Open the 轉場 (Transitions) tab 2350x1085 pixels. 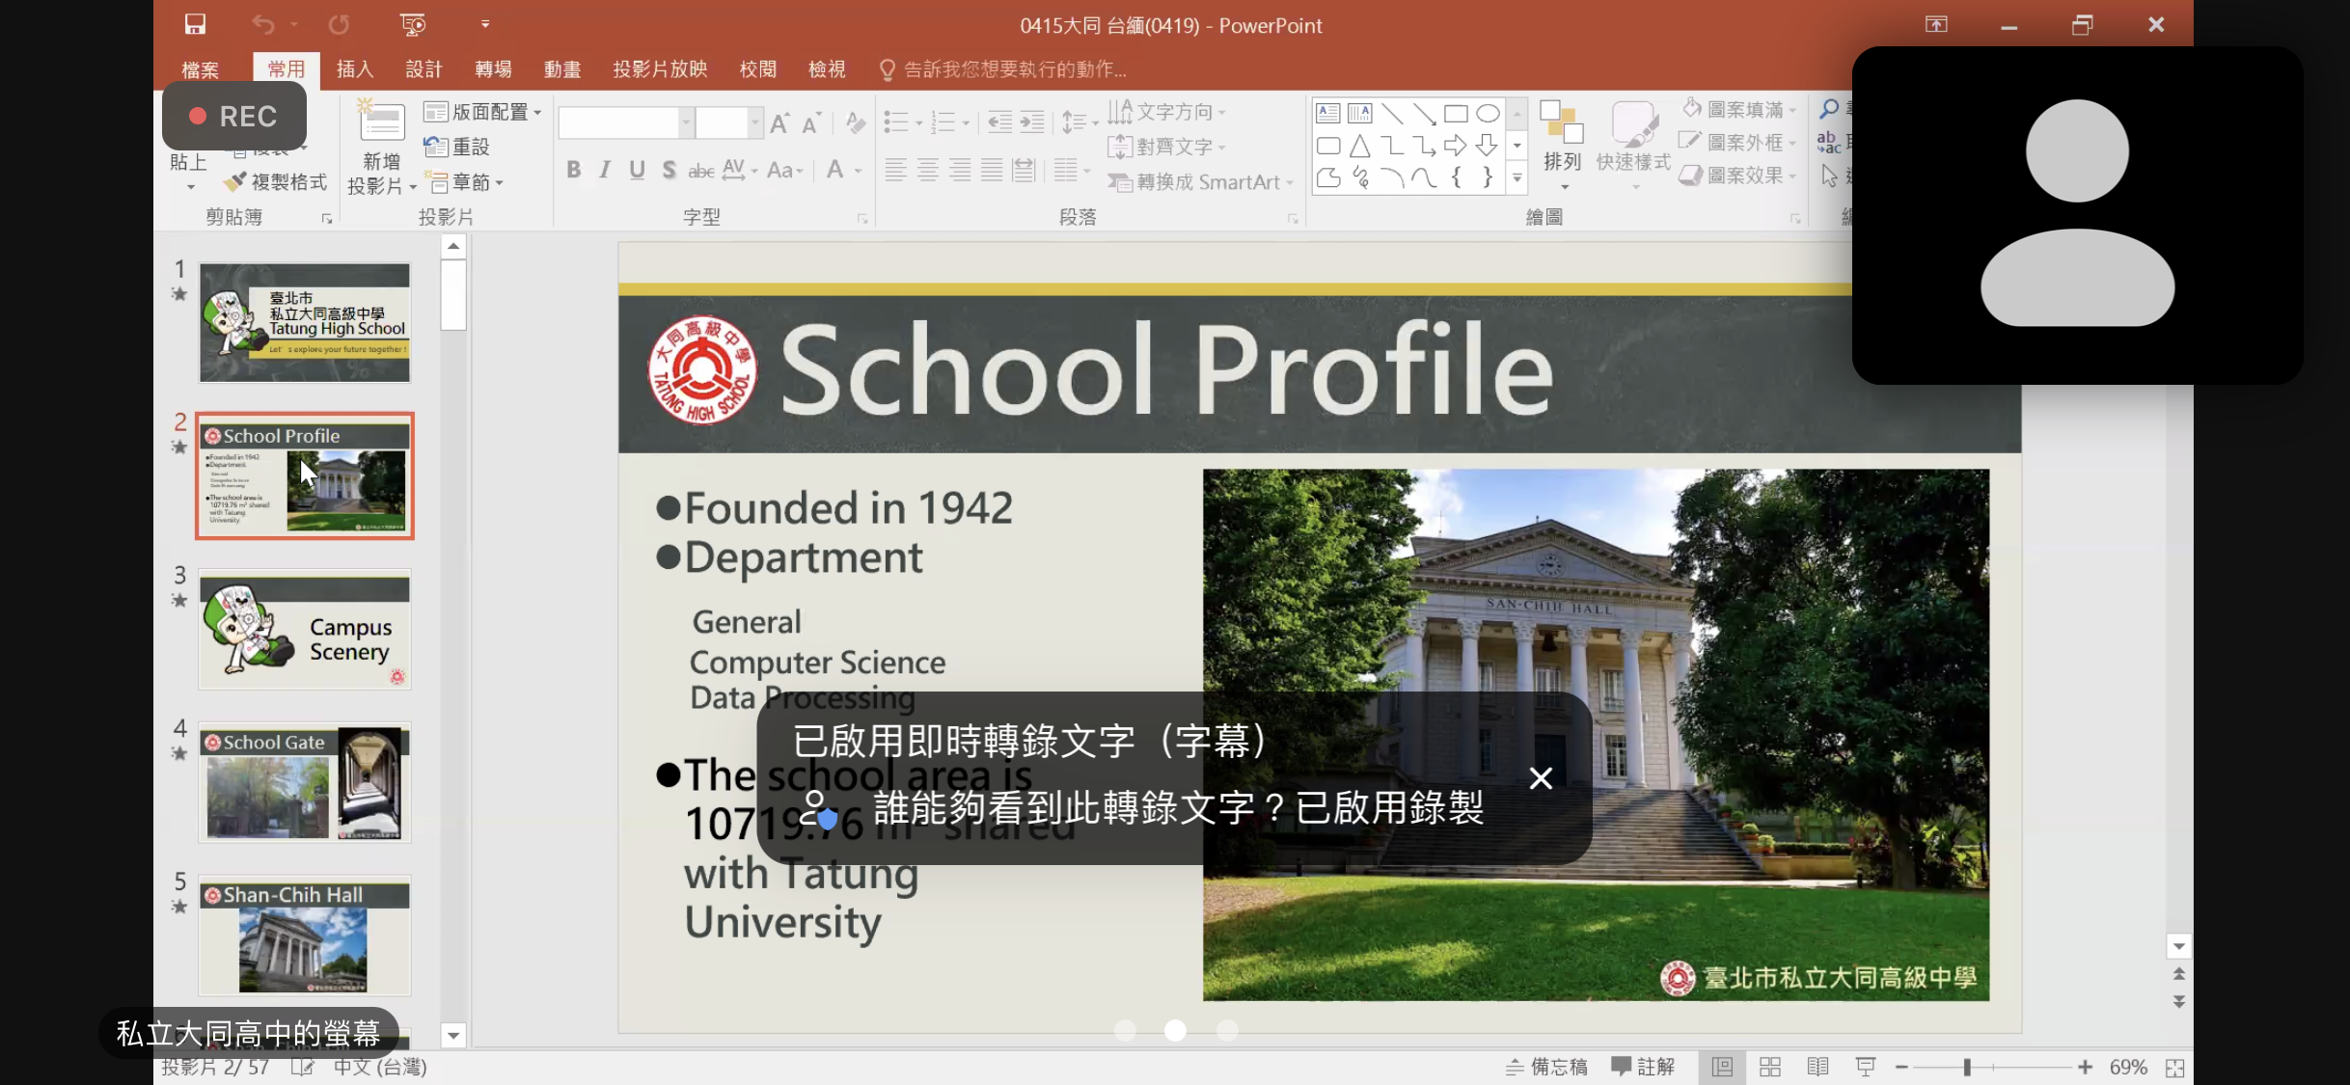tap(493, 69)
